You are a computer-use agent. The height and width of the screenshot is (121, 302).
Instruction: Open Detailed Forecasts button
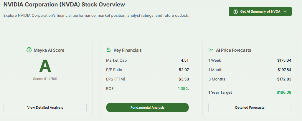(x=250, y=107)
